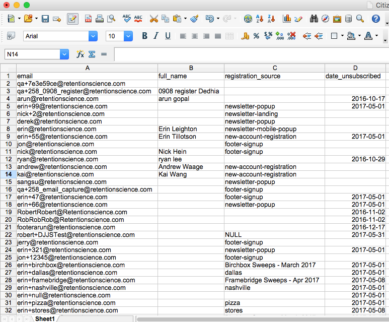Toggle underline formatting
This screenshot has width=389, height=322.
(168, 36)
